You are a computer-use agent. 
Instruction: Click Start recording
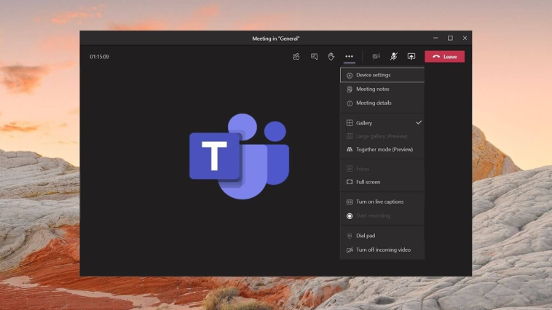[382, 215]
